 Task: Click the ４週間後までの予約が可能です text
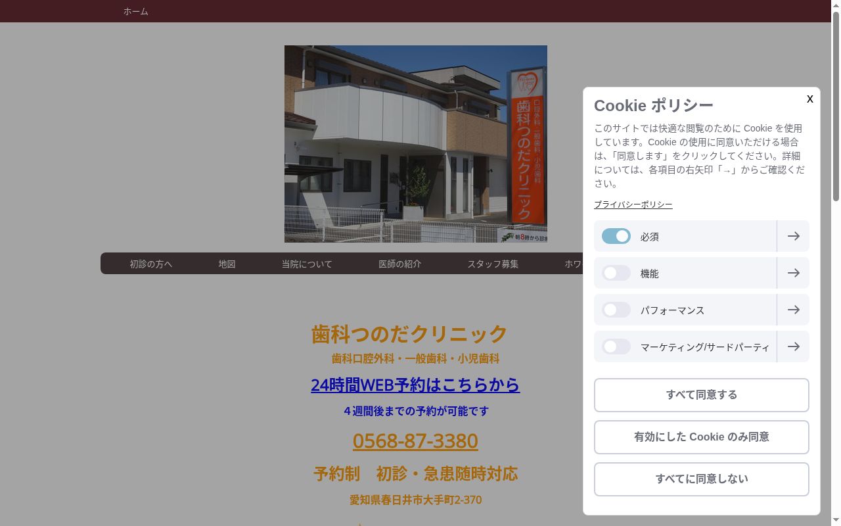pos(416,411)
